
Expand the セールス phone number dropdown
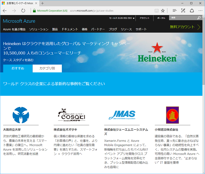click(x=134, y=18)
